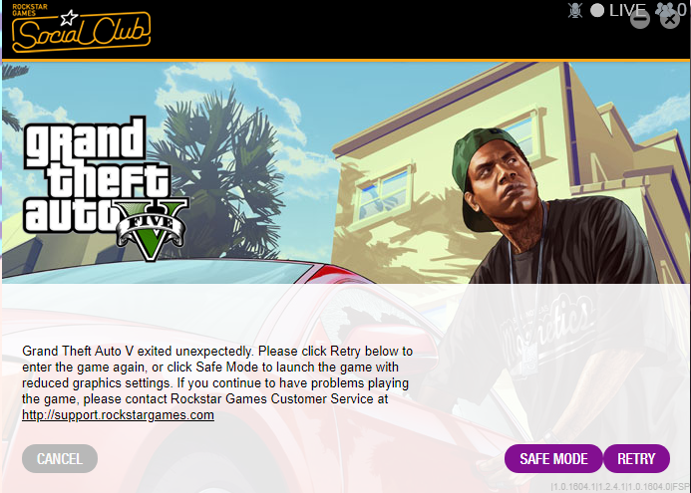Click the Rockstar Games Social Club logo

[81, 28]
